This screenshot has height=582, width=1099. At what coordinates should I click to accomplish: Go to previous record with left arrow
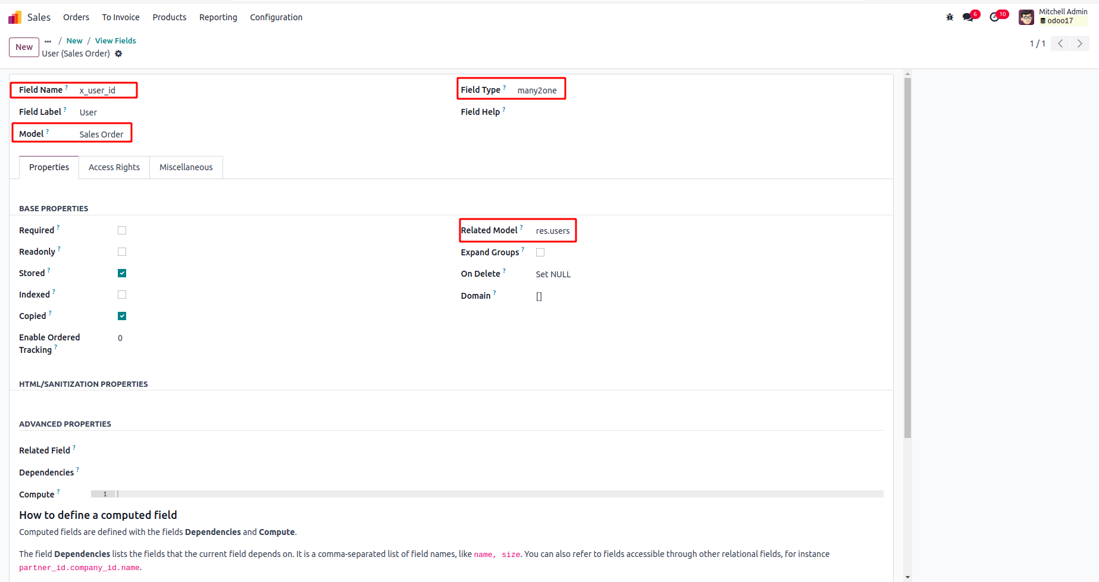point(1060,43)
